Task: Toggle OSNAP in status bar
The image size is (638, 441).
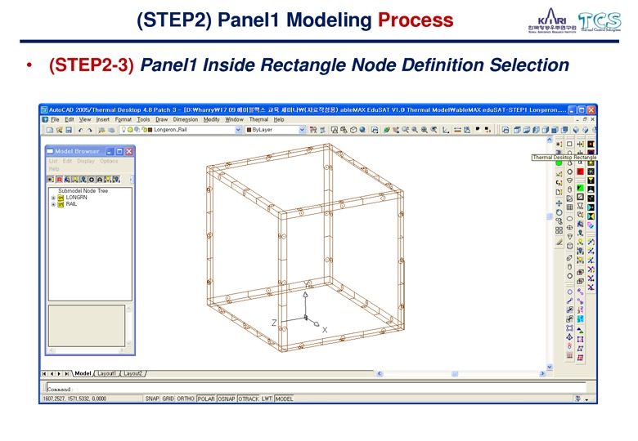Action: coord(227,399)
